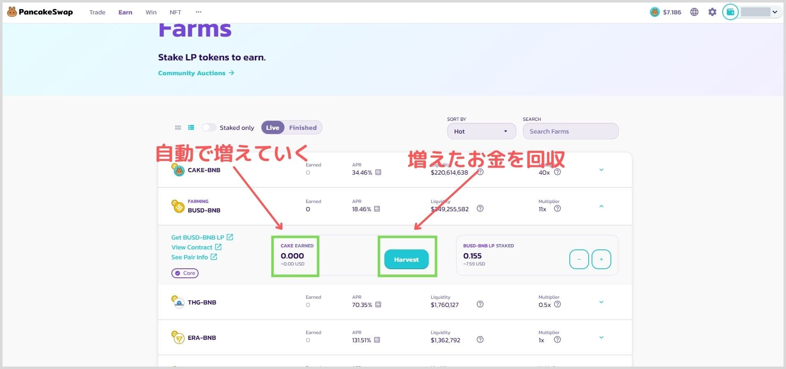Click the CAKE-BNB token pair icon
Screen dimensions: 786x369
pos(178,169)
